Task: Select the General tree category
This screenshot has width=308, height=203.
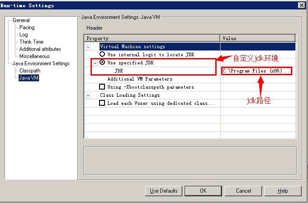Action: tap(21, 20)
